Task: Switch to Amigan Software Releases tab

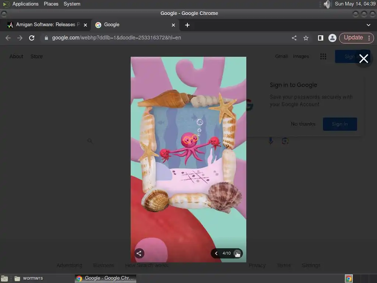Action: [45, 25]
